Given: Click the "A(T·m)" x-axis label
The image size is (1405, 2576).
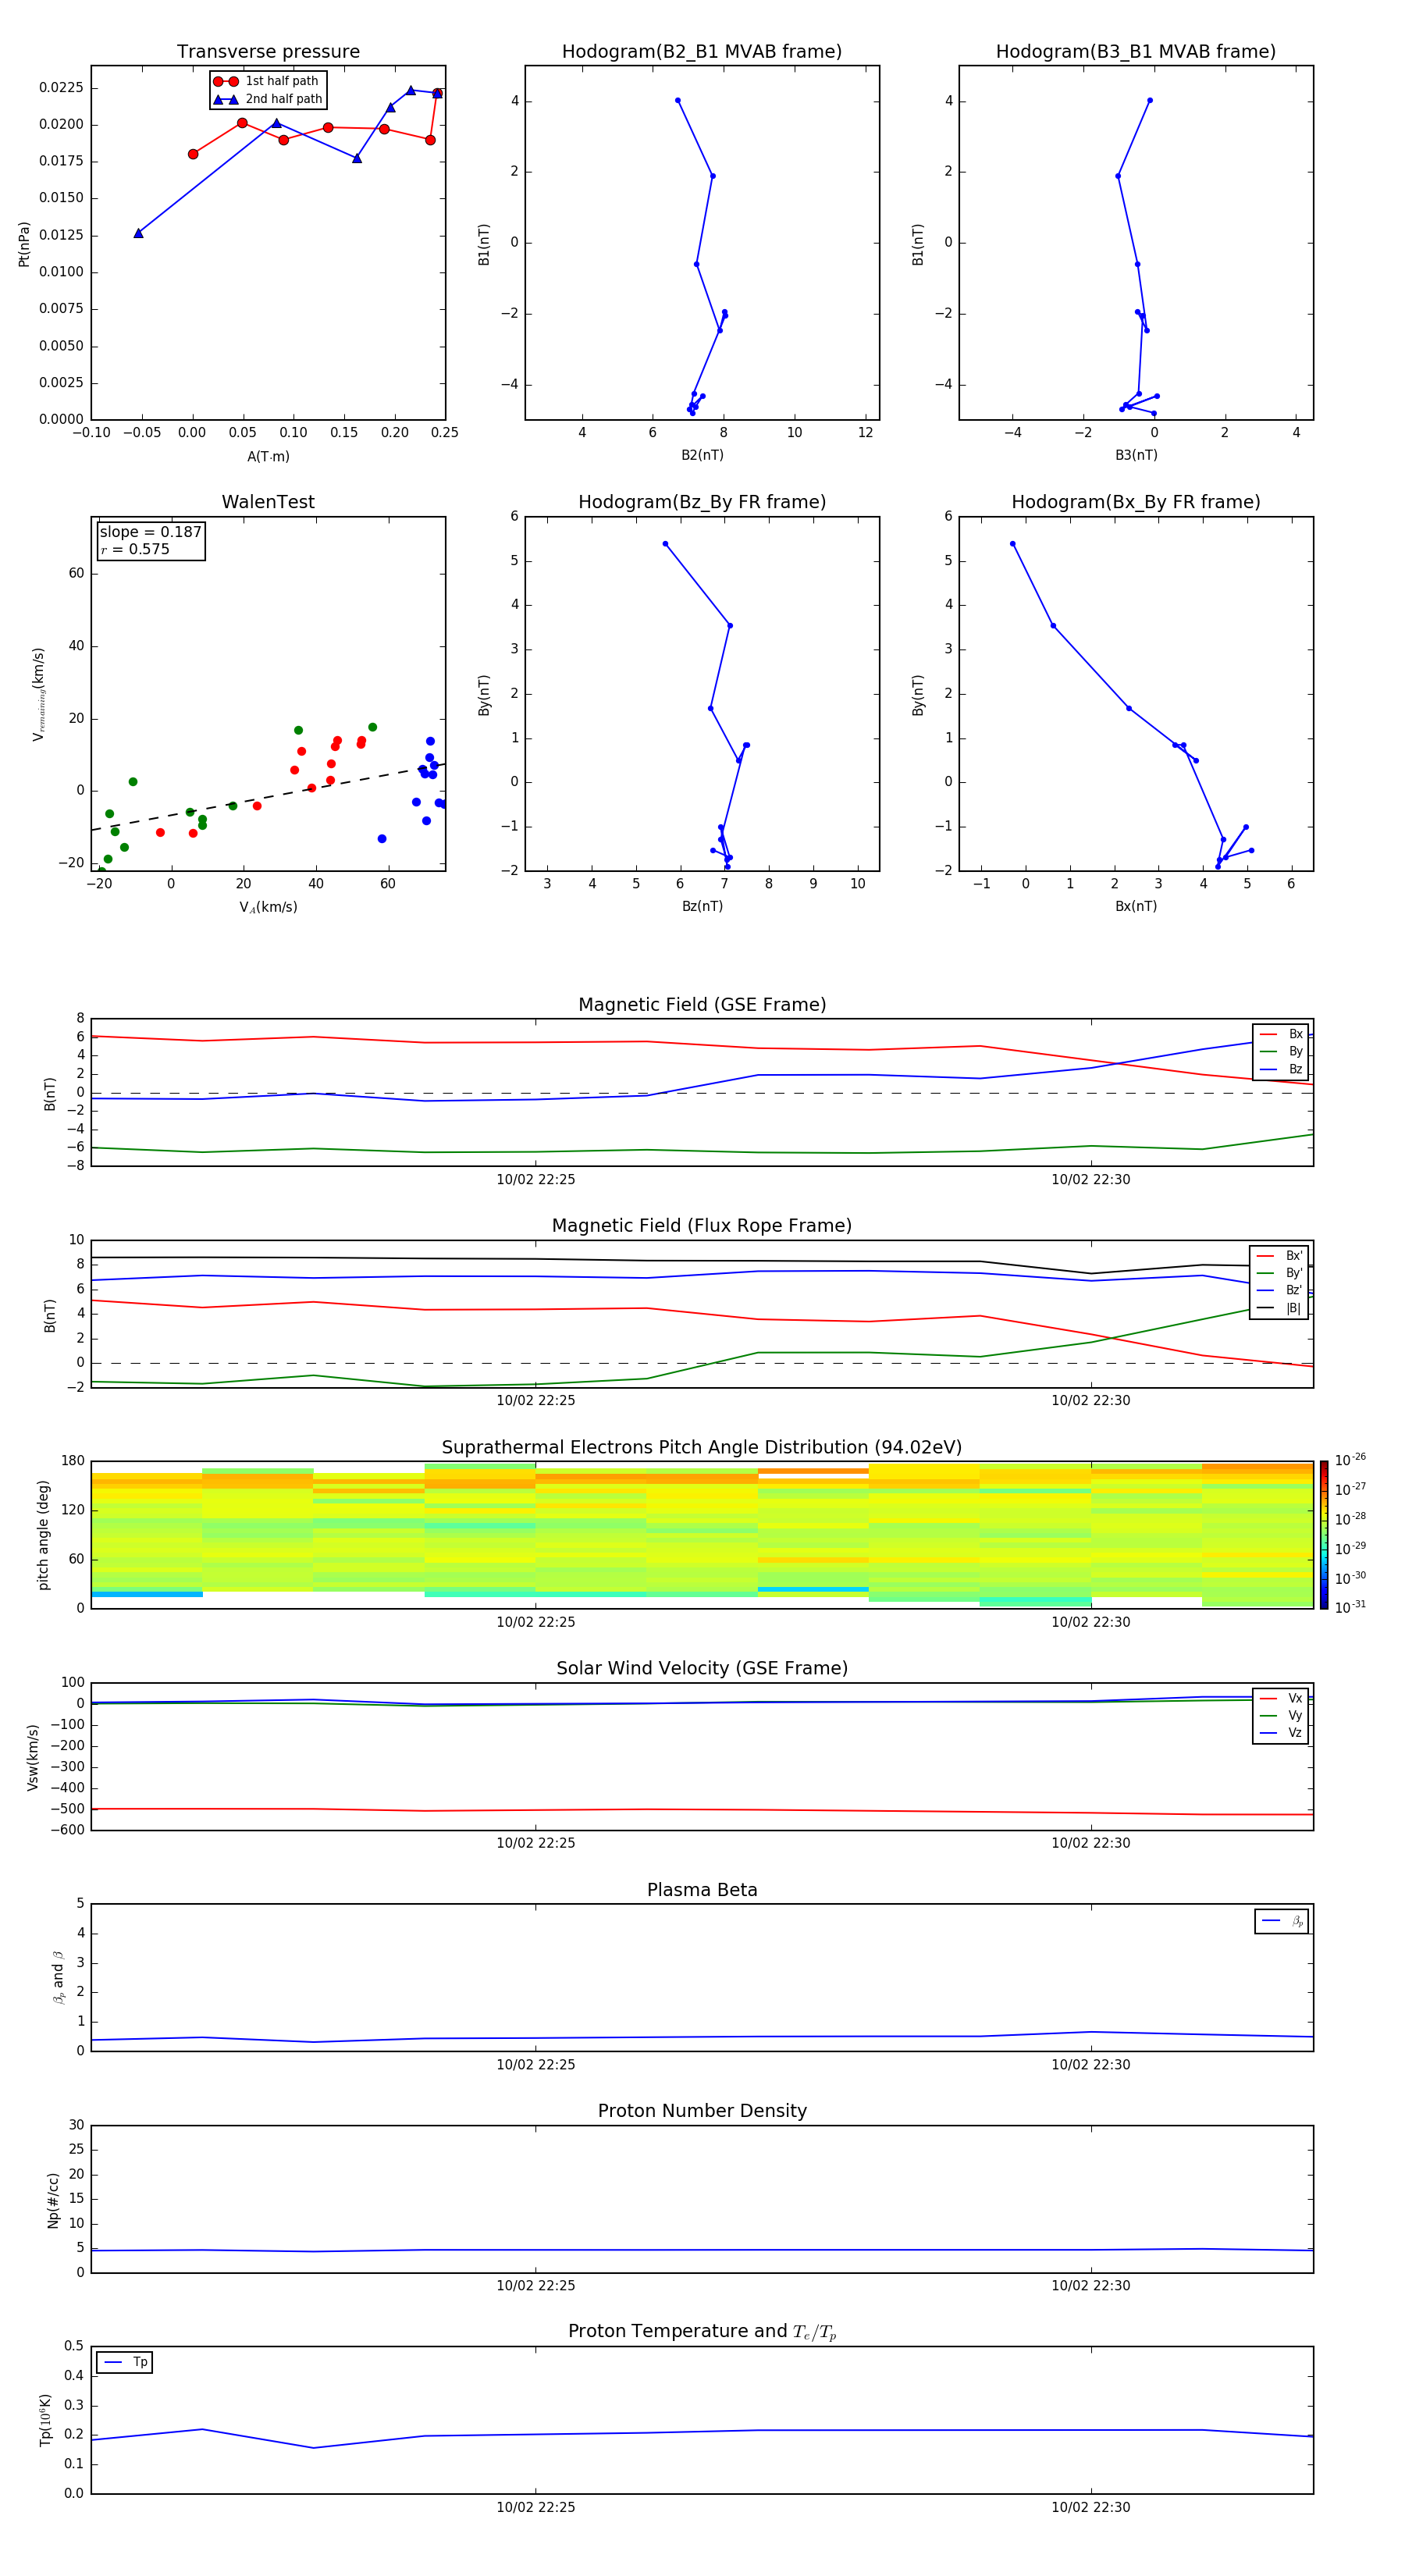Looking at the screenshot, I should coord(268,456).
